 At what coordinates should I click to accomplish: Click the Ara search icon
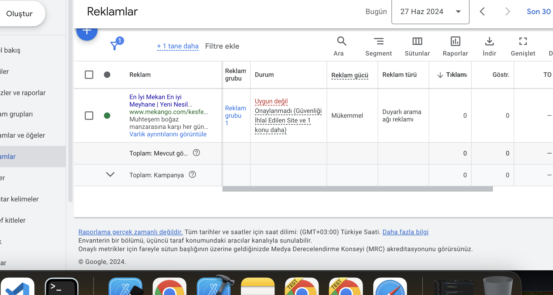pyautogui.click(x=341, y=41)
